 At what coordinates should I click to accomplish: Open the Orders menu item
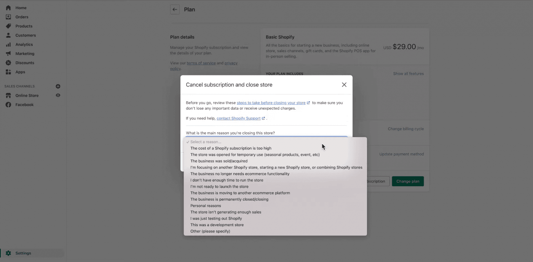(22, 17)
